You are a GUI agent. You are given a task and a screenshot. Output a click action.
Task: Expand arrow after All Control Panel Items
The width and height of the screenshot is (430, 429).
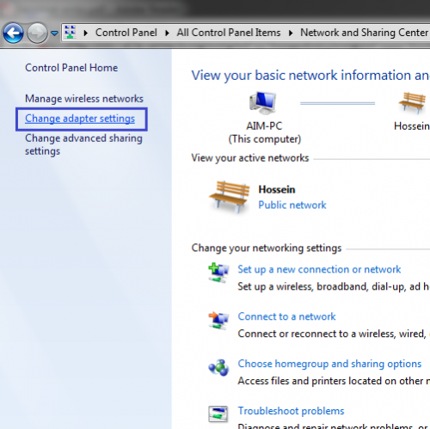(x=291, y=33)
